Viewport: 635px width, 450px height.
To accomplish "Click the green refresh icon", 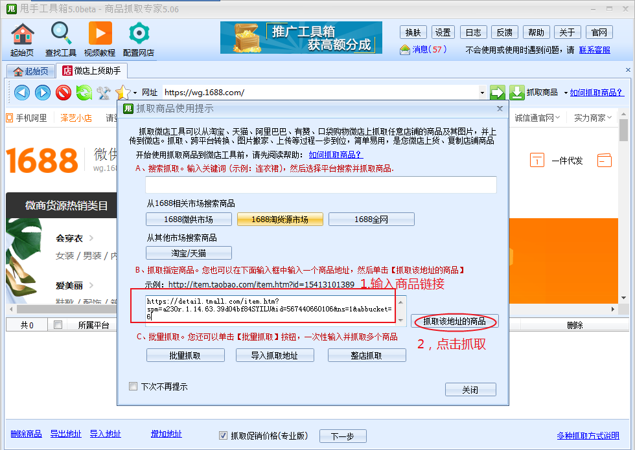I will coord(84,93).
